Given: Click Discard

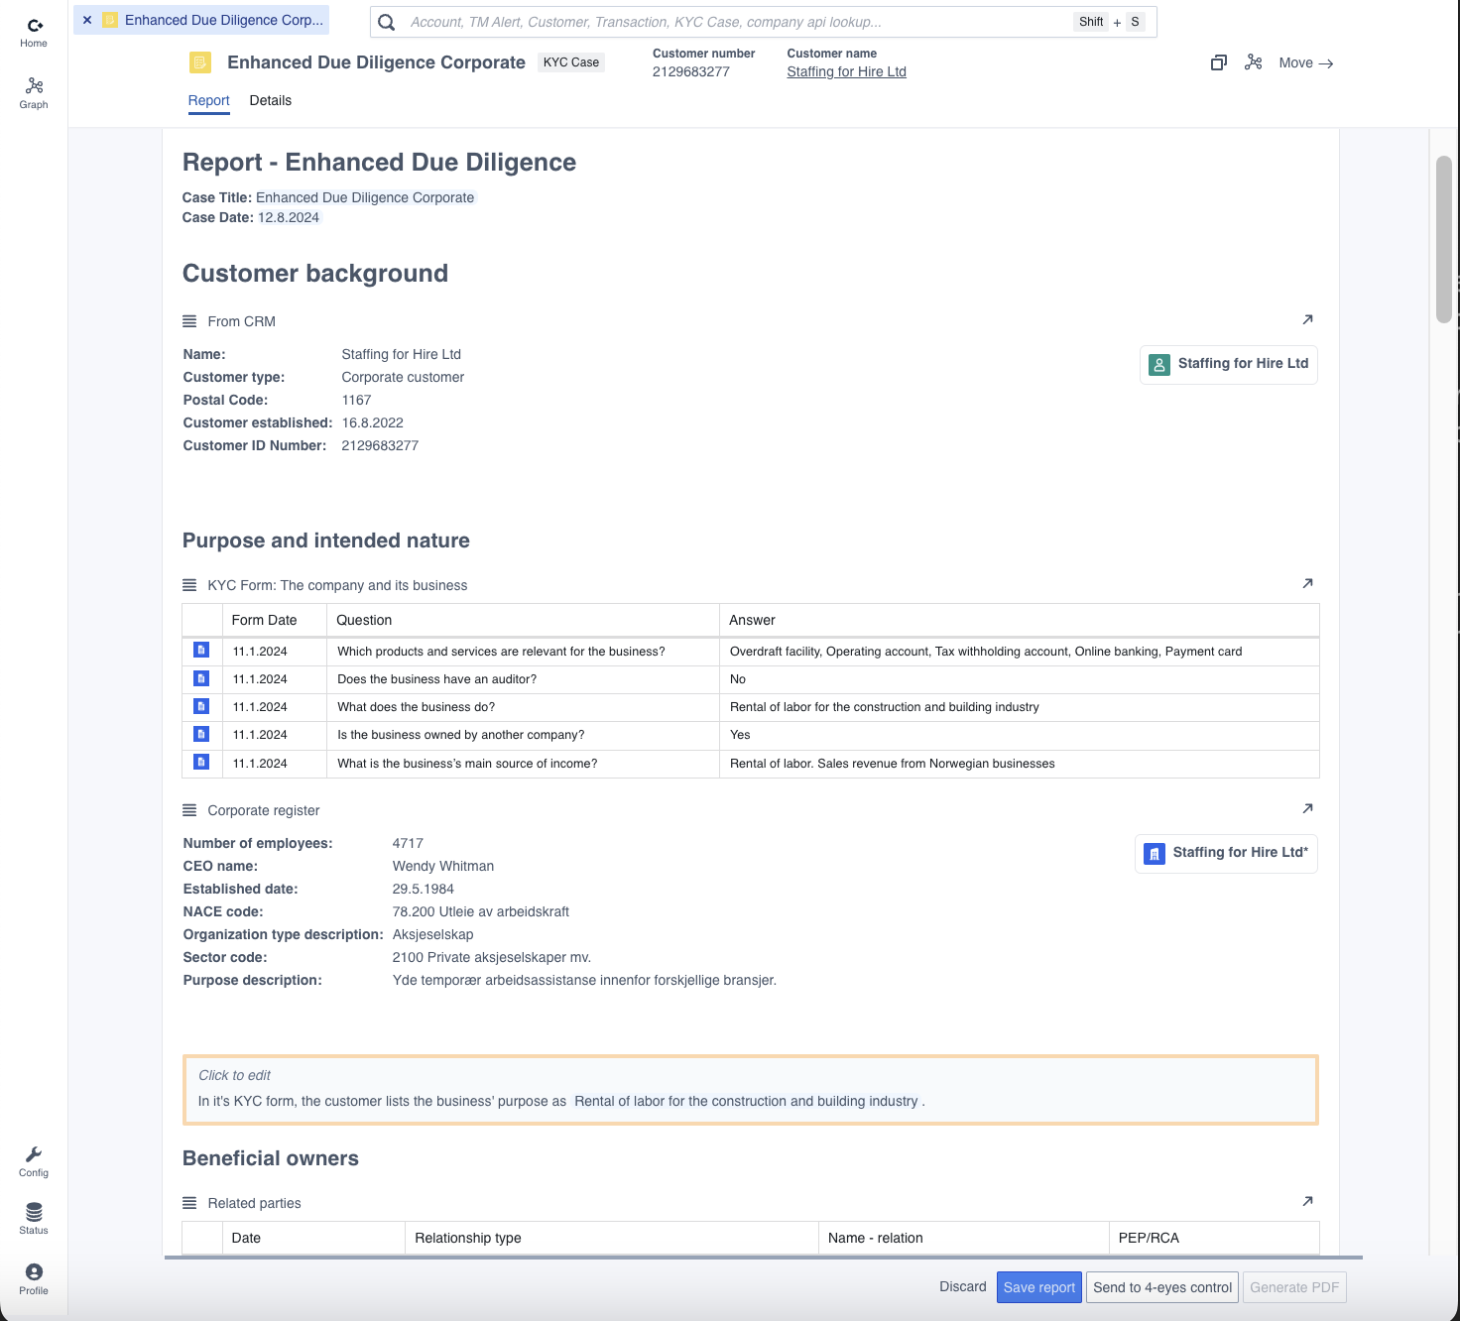Looking at the screenshot, I should tap(963, 1286).
